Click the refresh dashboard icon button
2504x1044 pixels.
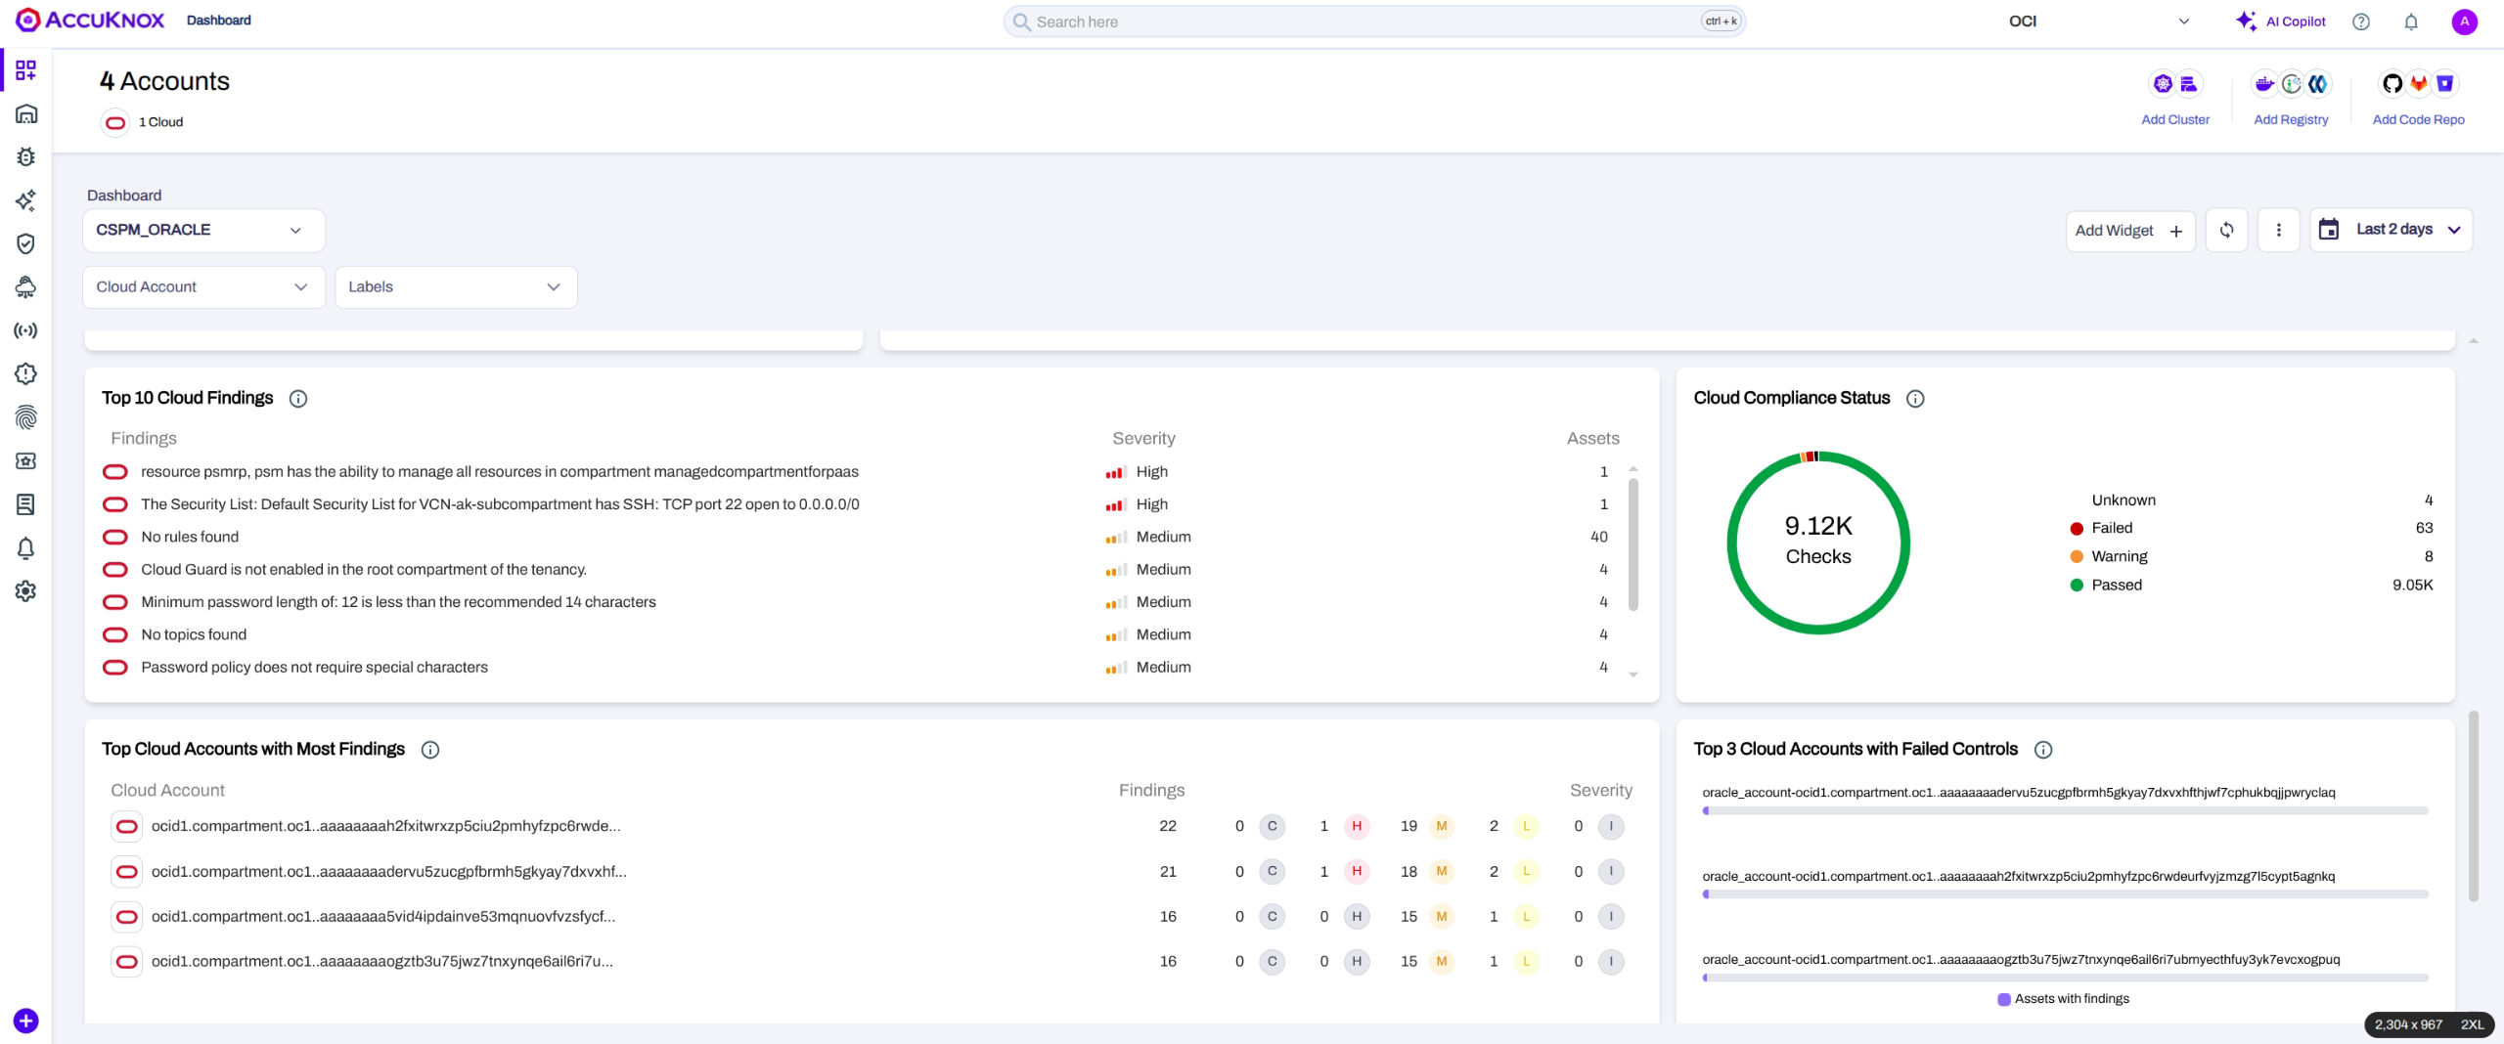pos(2226,231)
